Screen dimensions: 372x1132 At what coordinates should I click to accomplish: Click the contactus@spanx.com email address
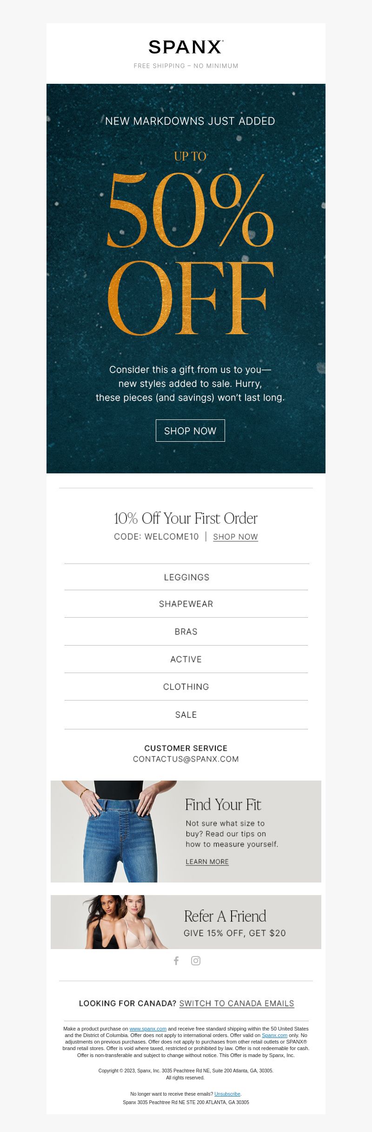point(186,759)
